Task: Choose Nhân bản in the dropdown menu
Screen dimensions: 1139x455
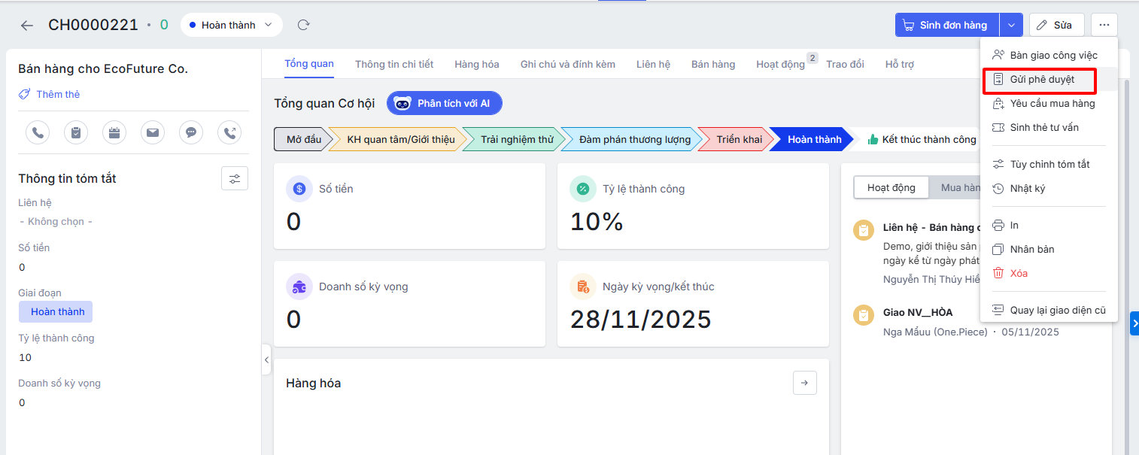Action: pyautogui.click(x=1032, y=249)
